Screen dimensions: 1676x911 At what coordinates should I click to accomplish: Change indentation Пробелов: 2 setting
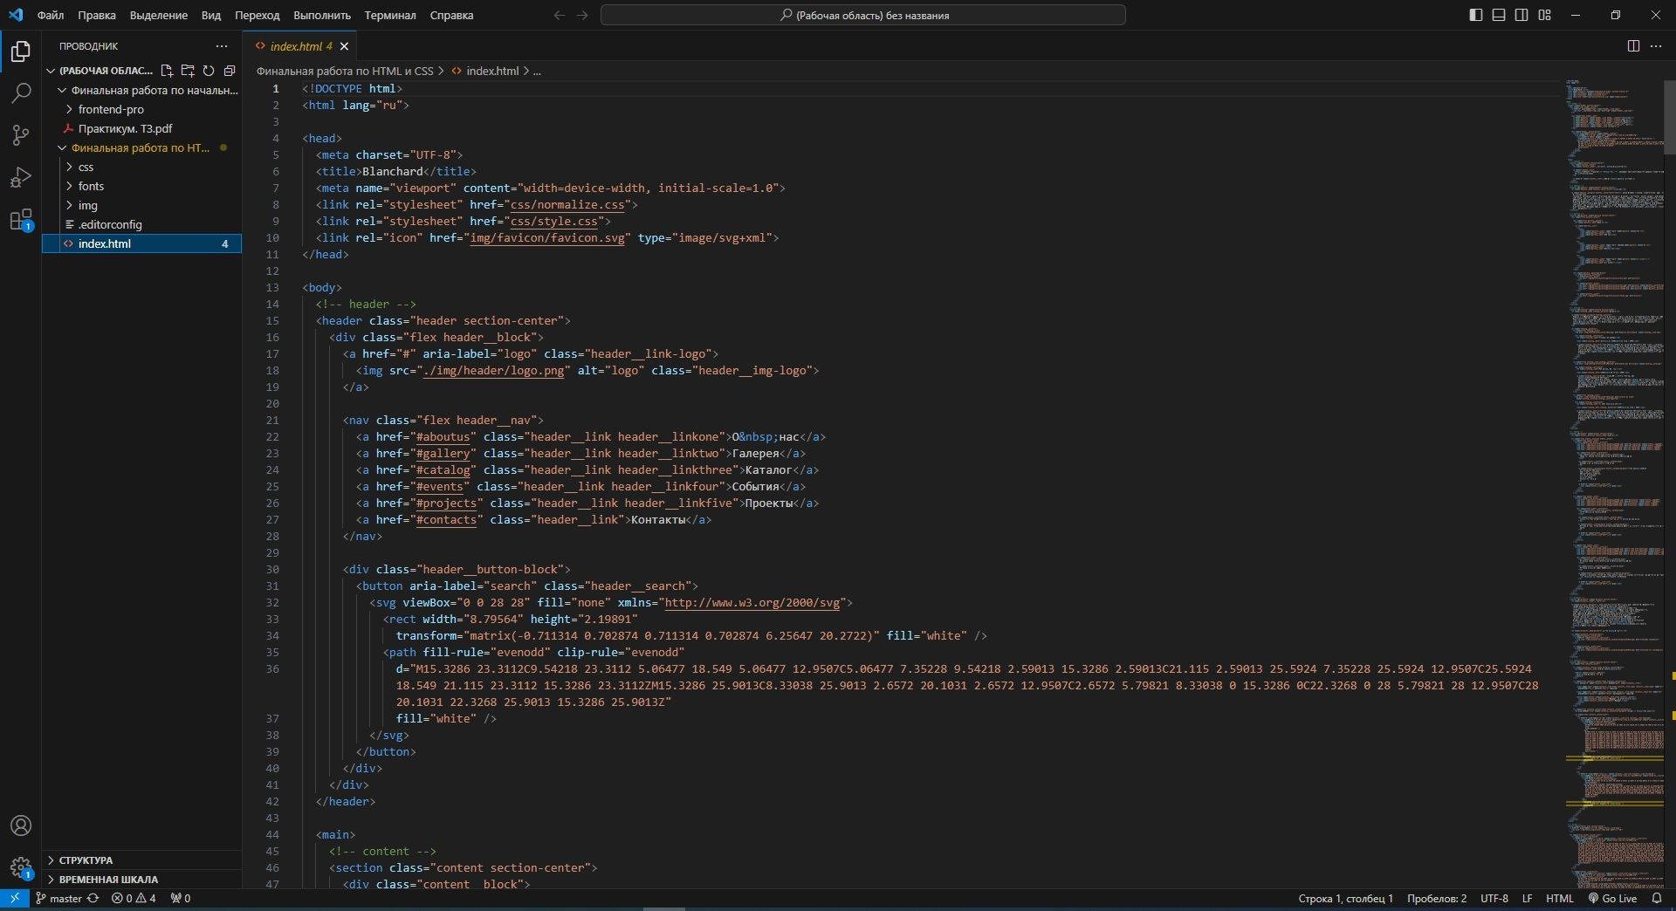(x=1436, y=898)
